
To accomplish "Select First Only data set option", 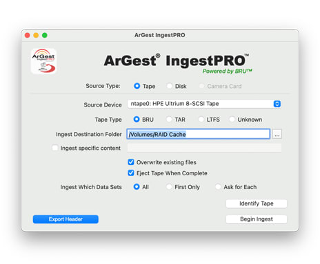I will click(x=169, y=187).
